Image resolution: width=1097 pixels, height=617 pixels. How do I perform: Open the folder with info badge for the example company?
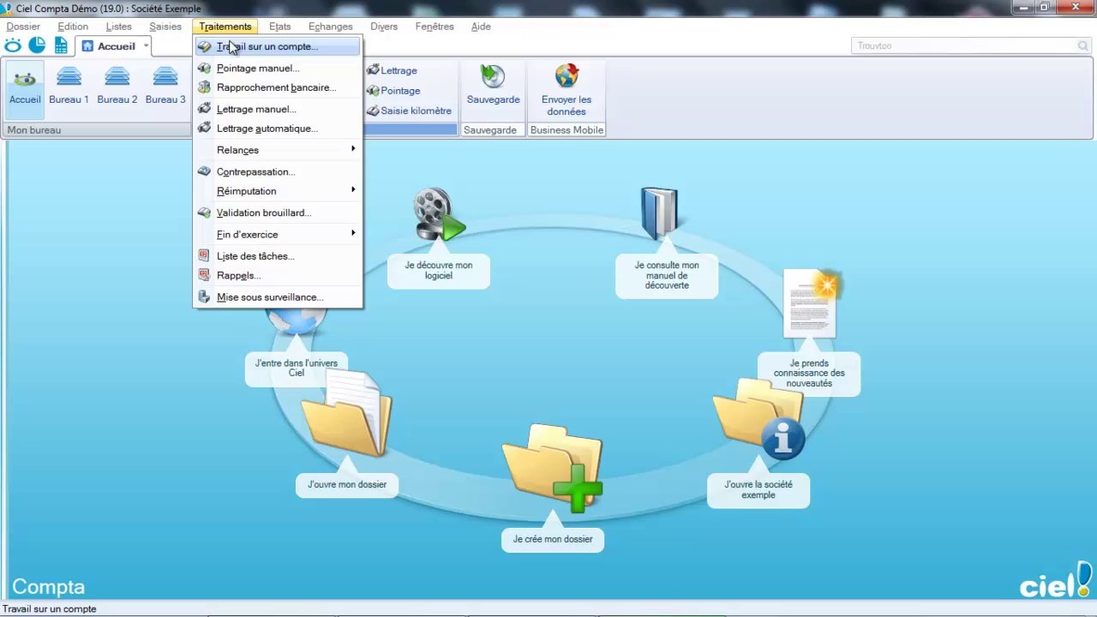(x=759, y=418)
